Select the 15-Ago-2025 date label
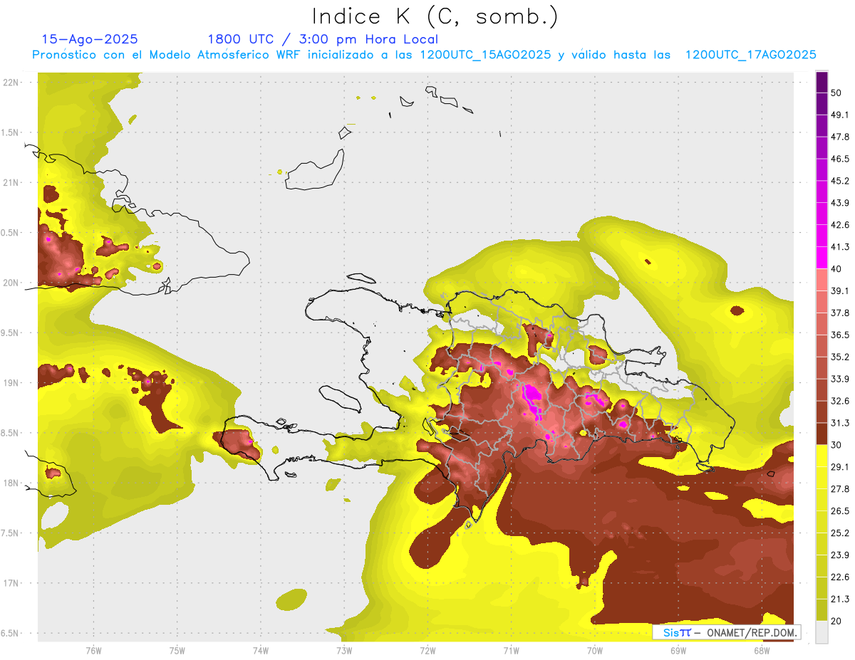The width and height of the screenshot is (855, 660). pyautogui.click(x=90, y=39)
